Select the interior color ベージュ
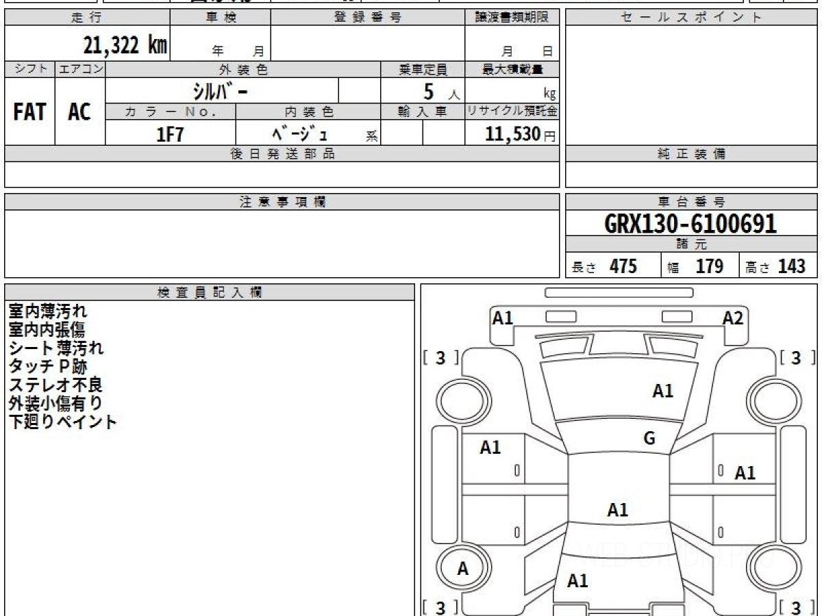This screenshot has height=616, width=822. pos(299,133)
